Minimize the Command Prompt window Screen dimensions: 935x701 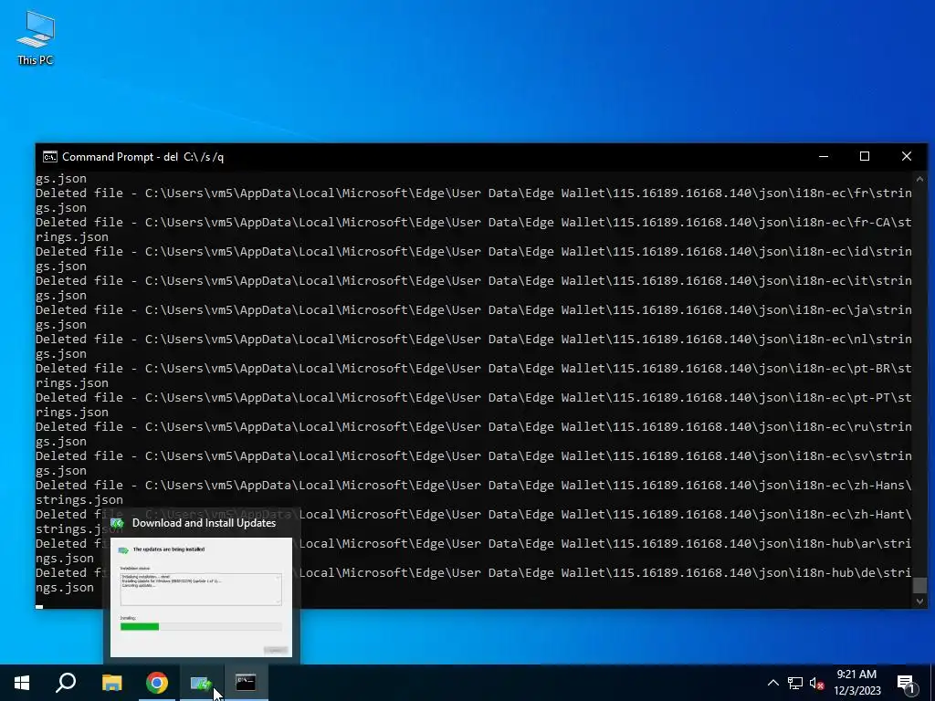(824, 157)
